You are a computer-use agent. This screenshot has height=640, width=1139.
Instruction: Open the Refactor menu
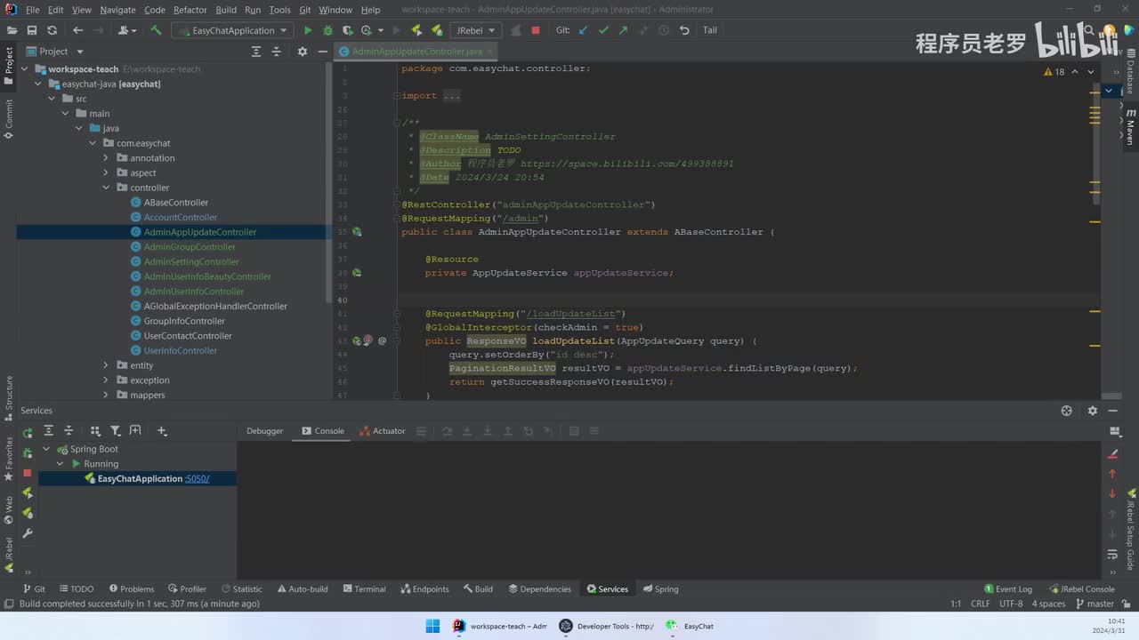point(190,10)
